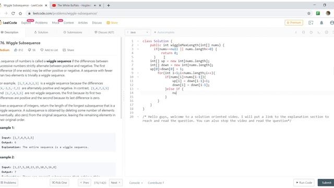Click the 'return 0;' code line
Viewport: 334px width, 188px height.
tap(169, 53)
